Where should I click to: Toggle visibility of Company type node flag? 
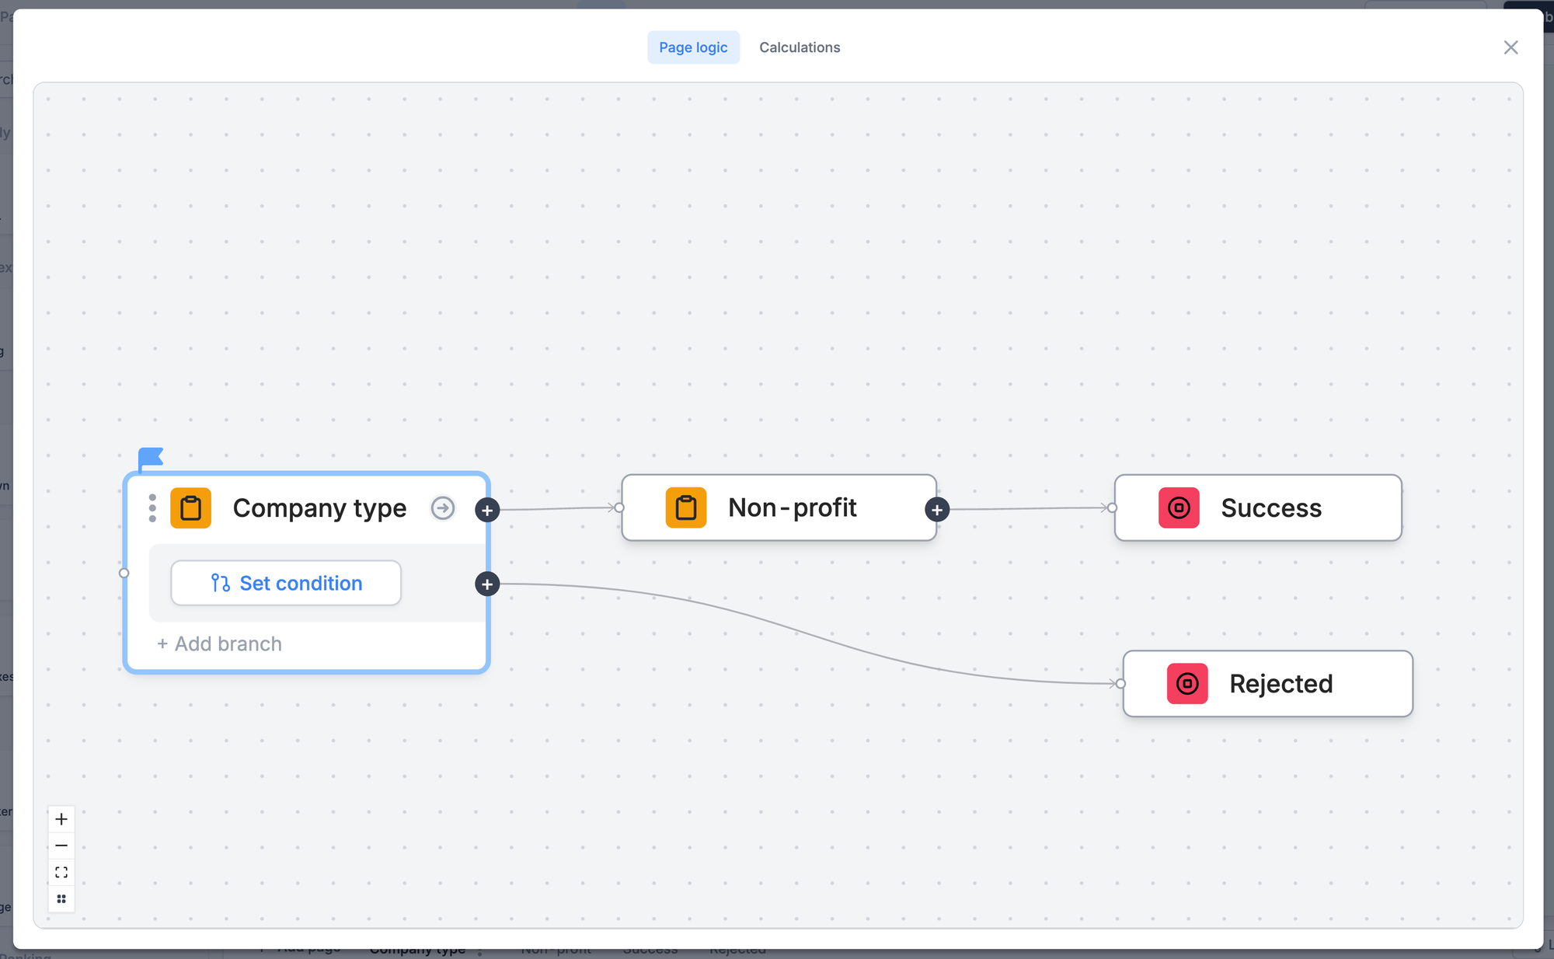tap(150, 455)
